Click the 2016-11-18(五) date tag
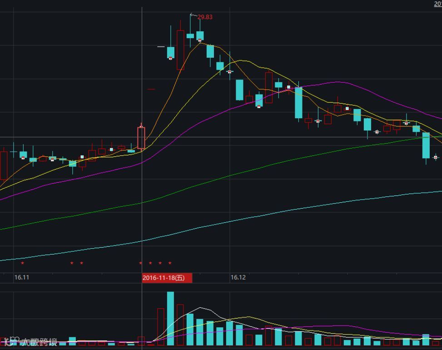The height and width of the screenshot is (350, 442). point(167,278)
